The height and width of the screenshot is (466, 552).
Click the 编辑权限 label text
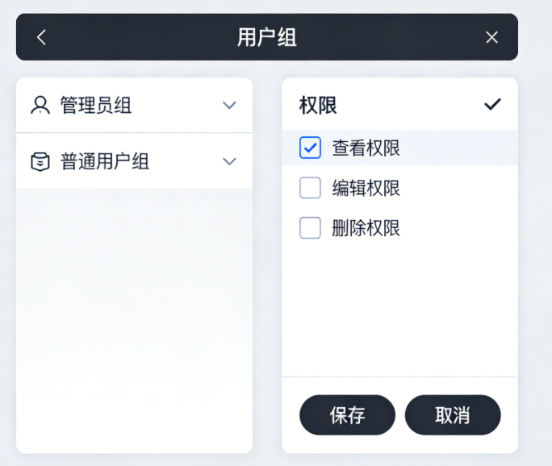click(x=366, y=189)
